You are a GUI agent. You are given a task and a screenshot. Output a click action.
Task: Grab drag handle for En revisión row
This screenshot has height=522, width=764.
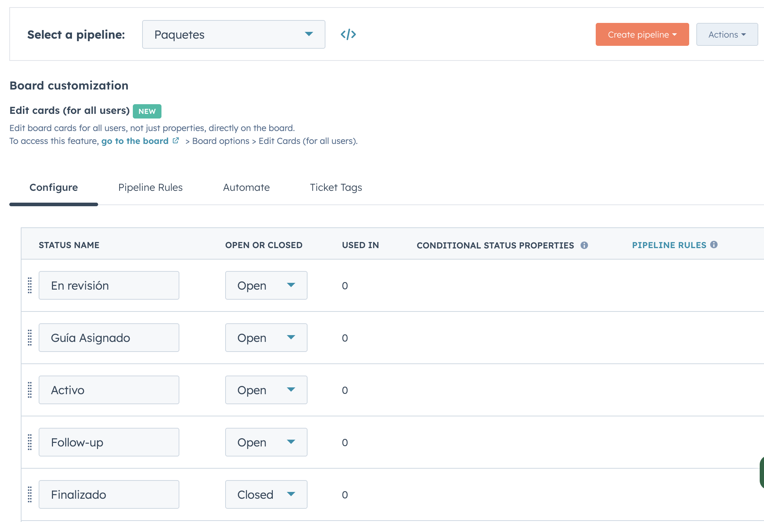click(30, 285)
